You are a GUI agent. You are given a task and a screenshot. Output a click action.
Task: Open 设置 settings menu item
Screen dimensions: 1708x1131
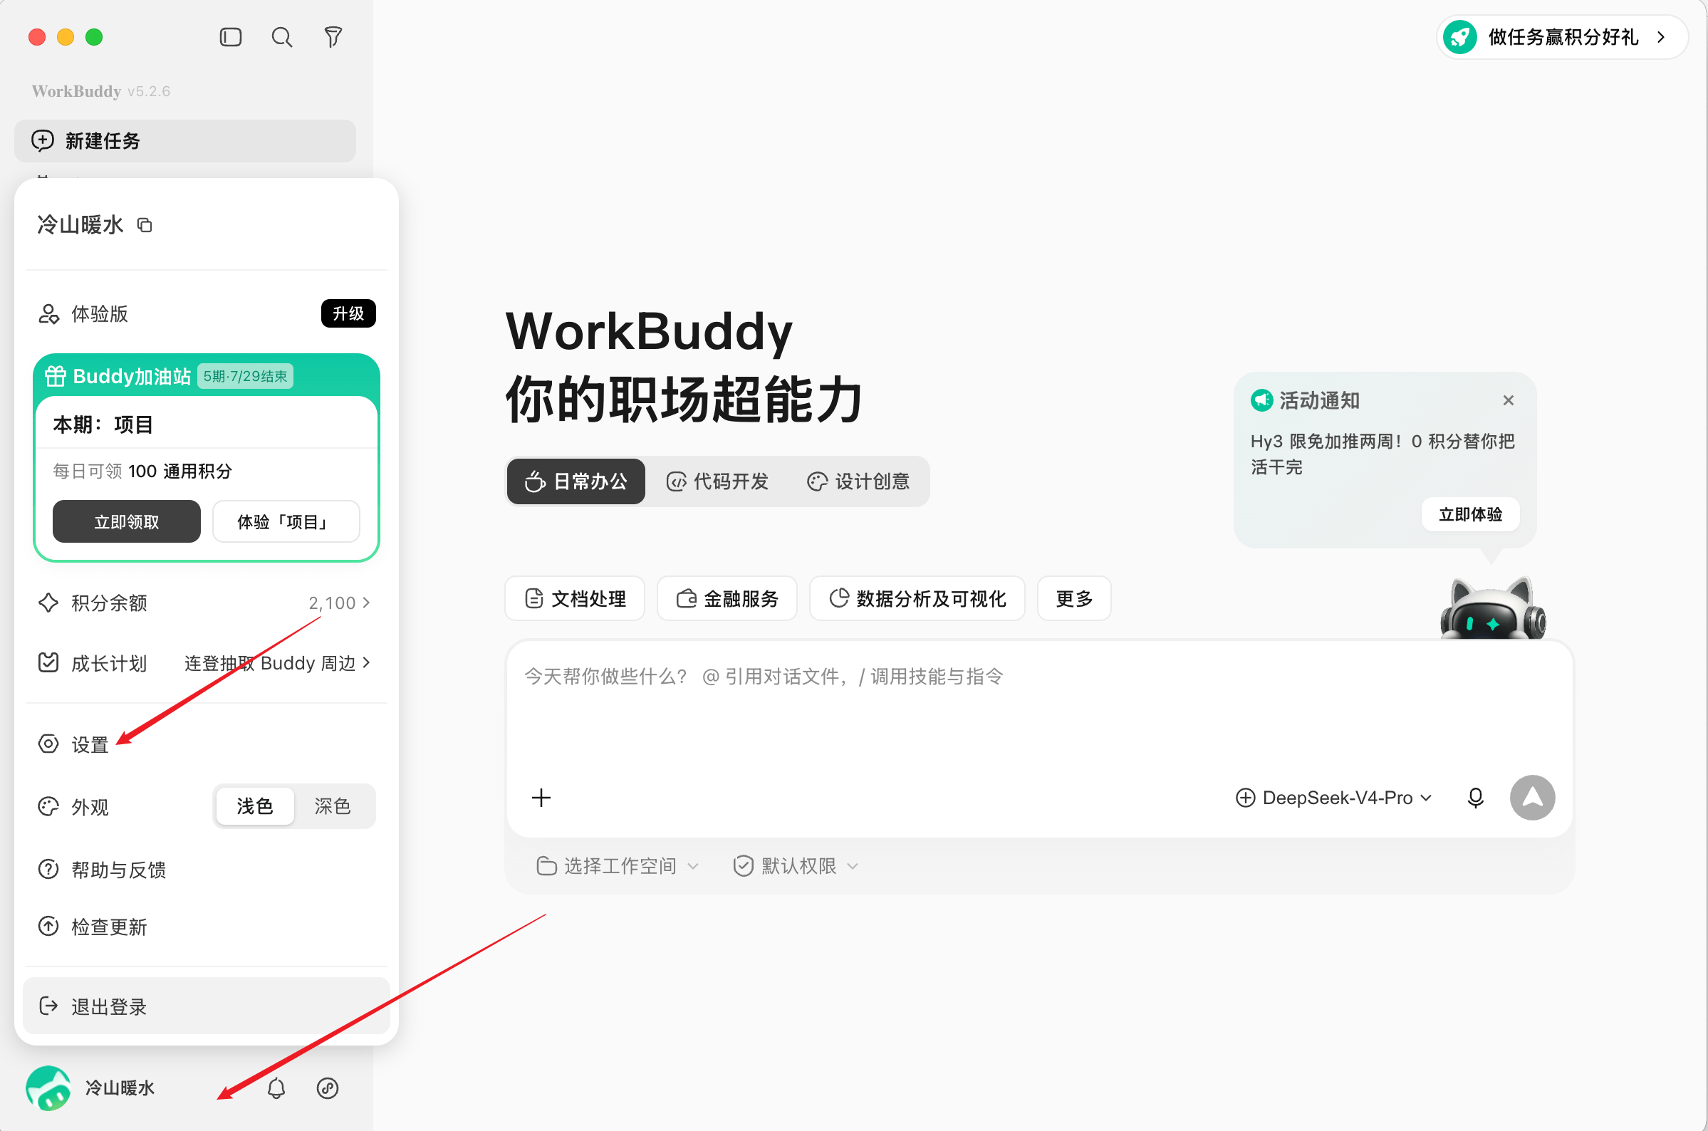pos(206,744)
